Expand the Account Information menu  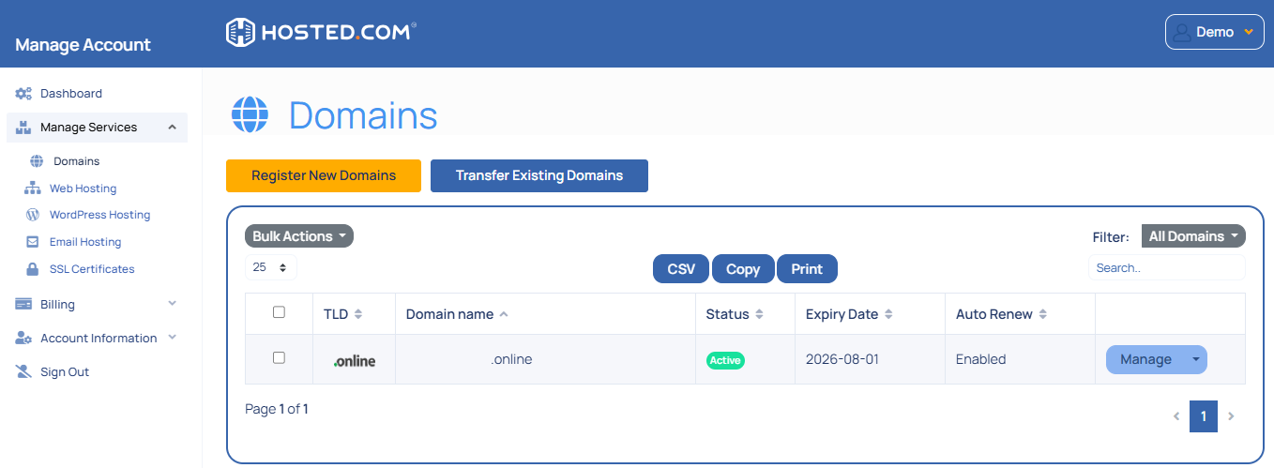172,338
